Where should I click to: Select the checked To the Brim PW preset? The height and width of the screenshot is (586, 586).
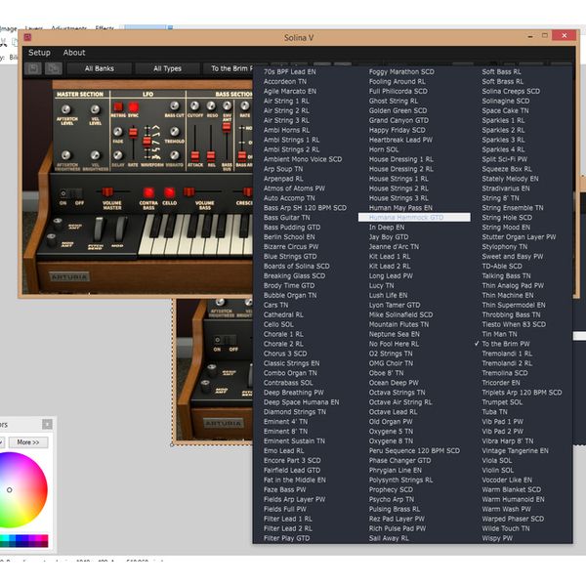(505, 344)
